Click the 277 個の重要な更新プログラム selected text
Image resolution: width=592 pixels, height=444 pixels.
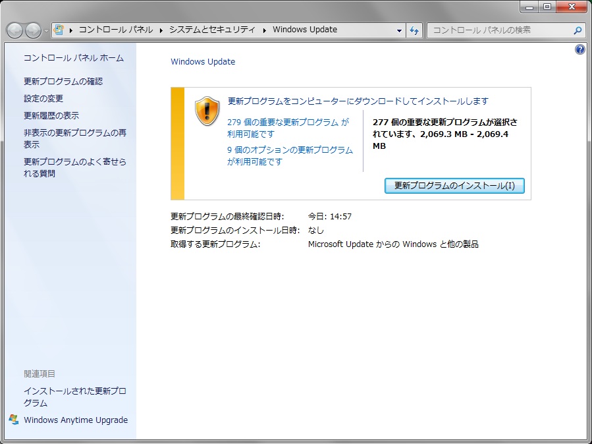point(445,134)
